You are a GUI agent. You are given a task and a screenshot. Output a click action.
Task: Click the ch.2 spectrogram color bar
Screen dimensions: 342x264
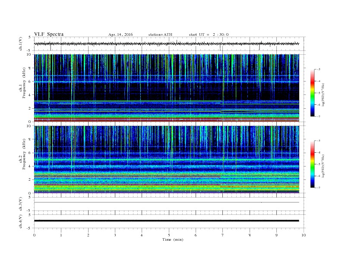312,164
